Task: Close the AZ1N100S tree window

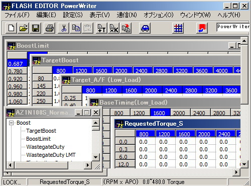Action: (x=96, y=113)
